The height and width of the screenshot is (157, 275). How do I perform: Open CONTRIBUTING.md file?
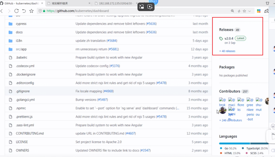tap(30, 133)
